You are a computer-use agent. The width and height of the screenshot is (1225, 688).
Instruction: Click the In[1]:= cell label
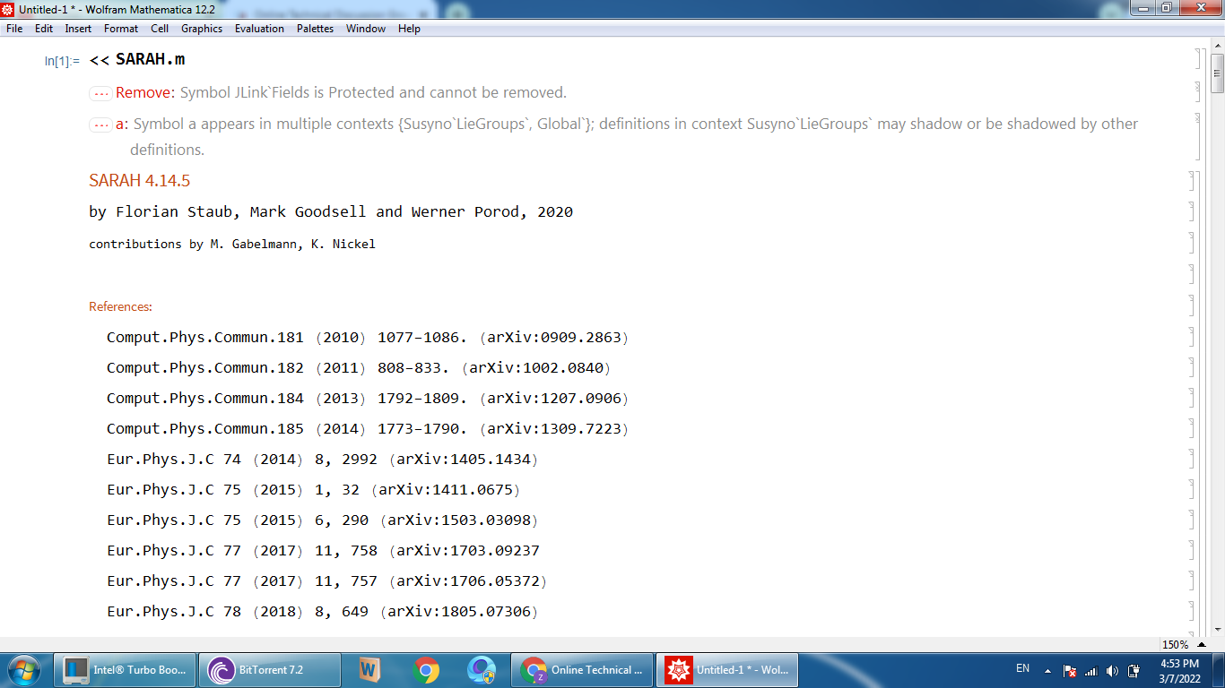point(62,61)
